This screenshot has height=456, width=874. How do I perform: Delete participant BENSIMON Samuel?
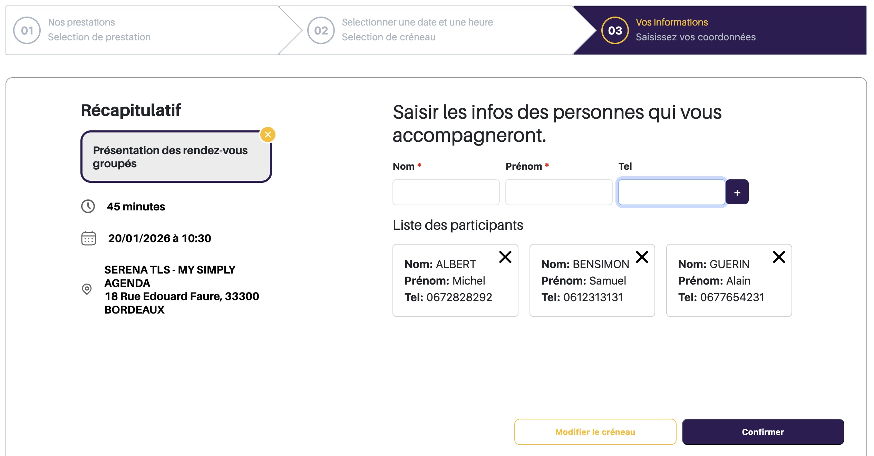tap(642, 257)
